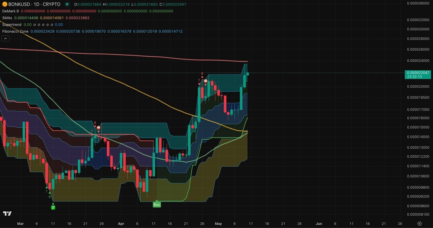Click the green checkmark buy marker below March lows

53,207
